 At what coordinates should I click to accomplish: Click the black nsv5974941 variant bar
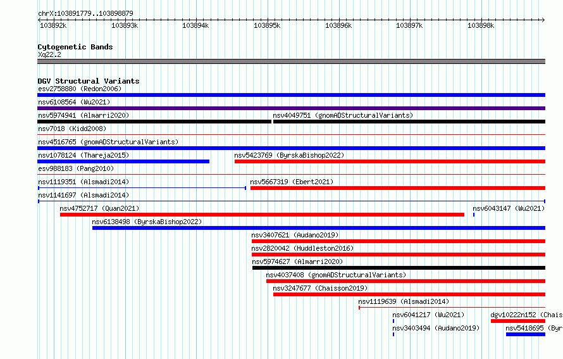click(154, 122)
